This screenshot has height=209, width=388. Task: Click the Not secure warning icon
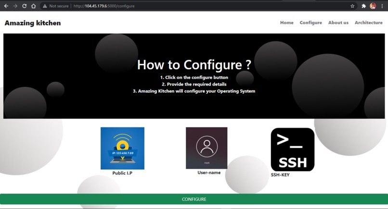45,6
